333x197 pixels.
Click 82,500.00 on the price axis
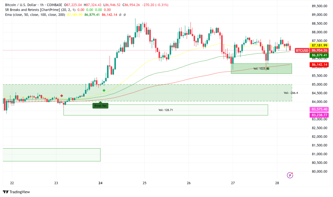pyautogui.click(x=319, y=128)
